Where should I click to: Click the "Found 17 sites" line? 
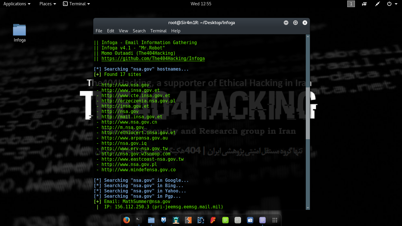117,74
